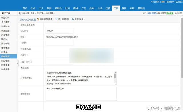183x112 pixels.
Task: Go to 风格管理 in the sidebar
Action: [5, 35]
